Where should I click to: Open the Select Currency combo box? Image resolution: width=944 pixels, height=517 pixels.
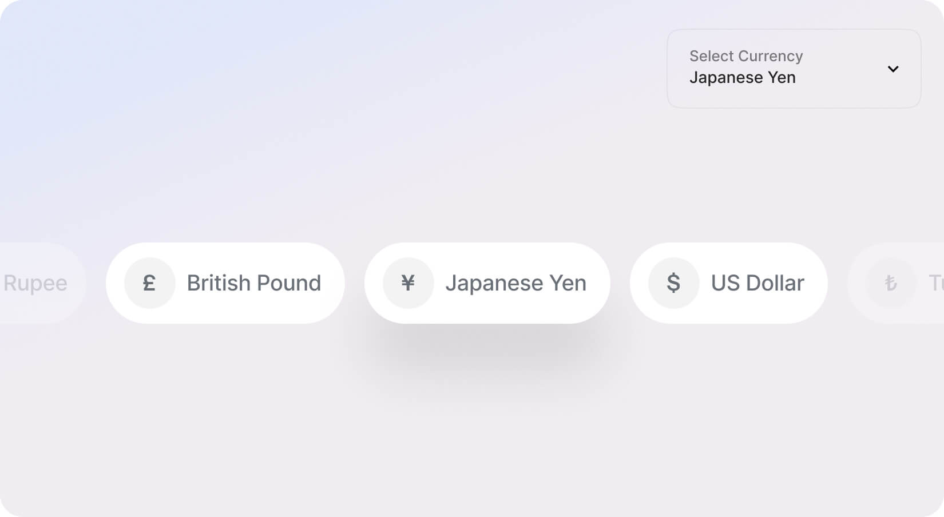click(x=794, y=69)
